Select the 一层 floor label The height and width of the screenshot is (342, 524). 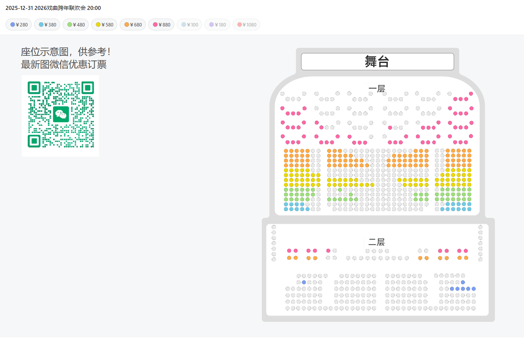pos(377,89)
